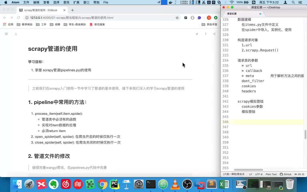The width and height of the screenshot is (307, 192).
Task: Click the Chrome forward arrow button
Action: point(11,18)
